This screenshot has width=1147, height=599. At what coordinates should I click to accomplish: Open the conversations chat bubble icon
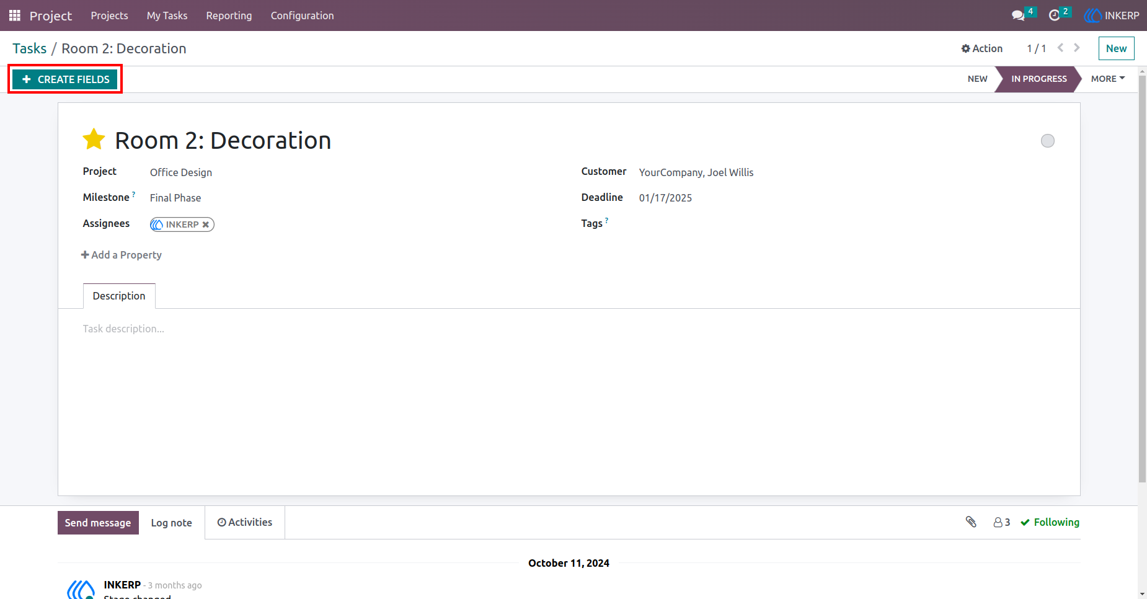[1018, 16]
